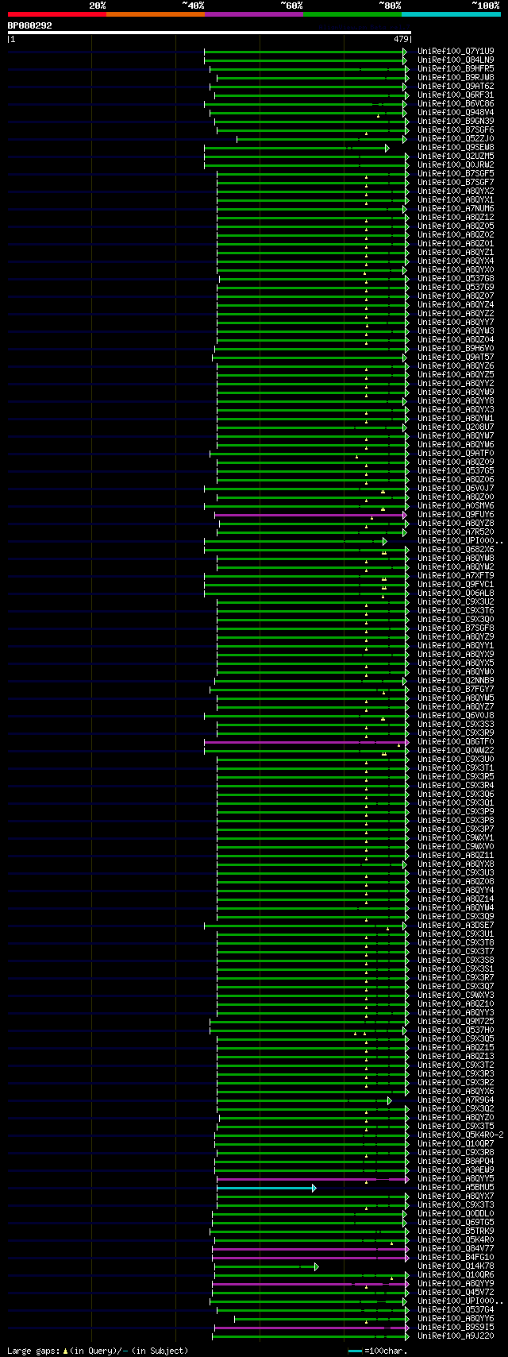The width and height of the screenshot is (508, 1357).
Task: Select the UniRef100_Q208U7 entry
Action: (x=456, y=427)
